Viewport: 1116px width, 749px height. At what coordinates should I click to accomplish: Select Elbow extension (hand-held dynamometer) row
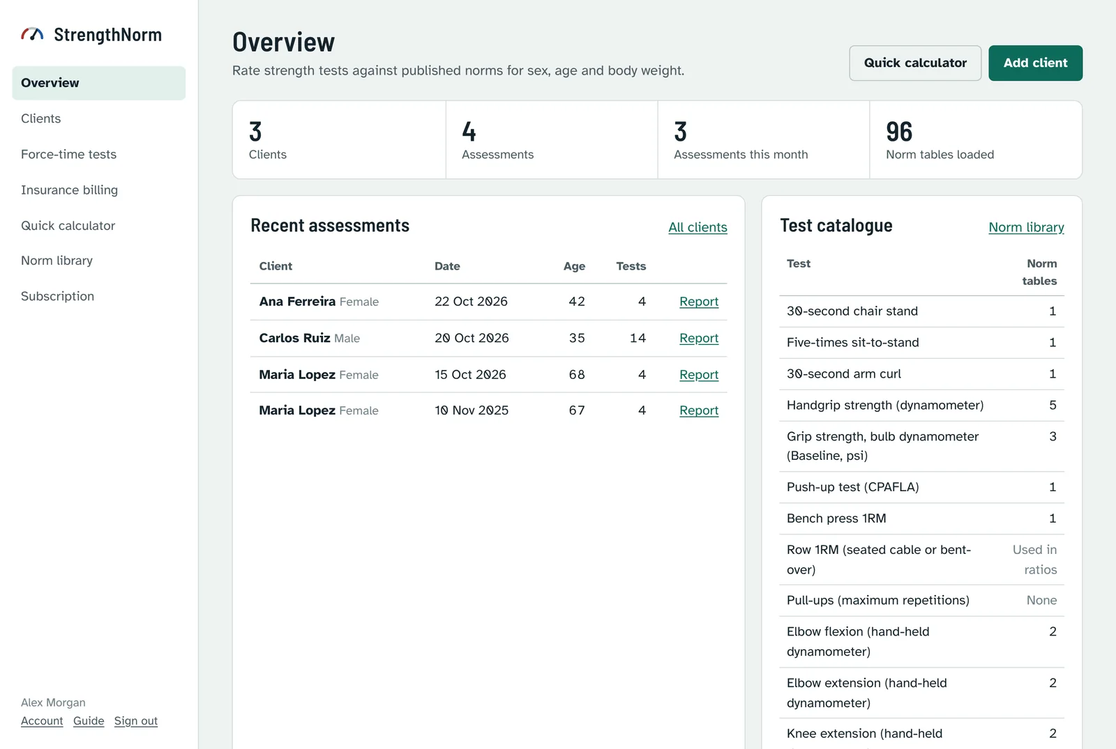(x=921, y=693)
